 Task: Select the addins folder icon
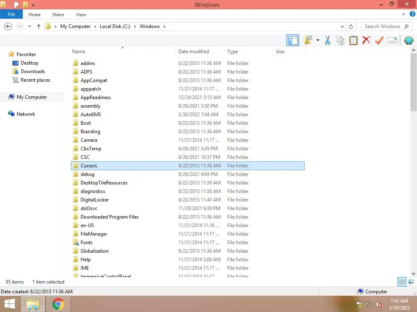tap(75, 63)
